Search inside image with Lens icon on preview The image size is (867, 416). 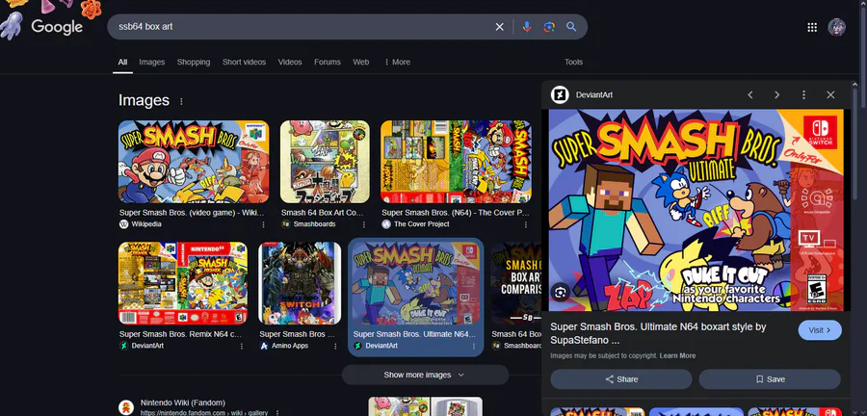coord(561,292)
